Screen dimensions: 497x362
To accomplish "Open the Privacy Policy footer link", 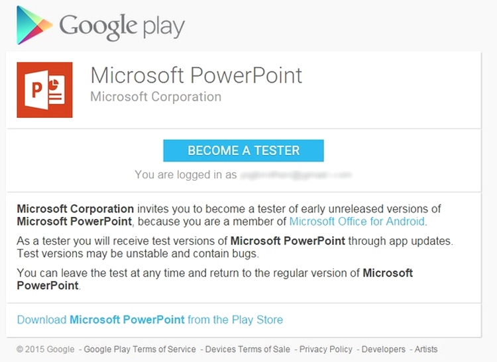I will coord(326,349).
